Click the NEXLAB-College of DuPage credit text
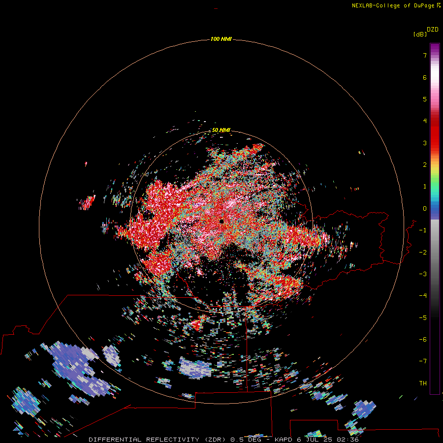Screen dimensions: 443x443 [393, 5]
